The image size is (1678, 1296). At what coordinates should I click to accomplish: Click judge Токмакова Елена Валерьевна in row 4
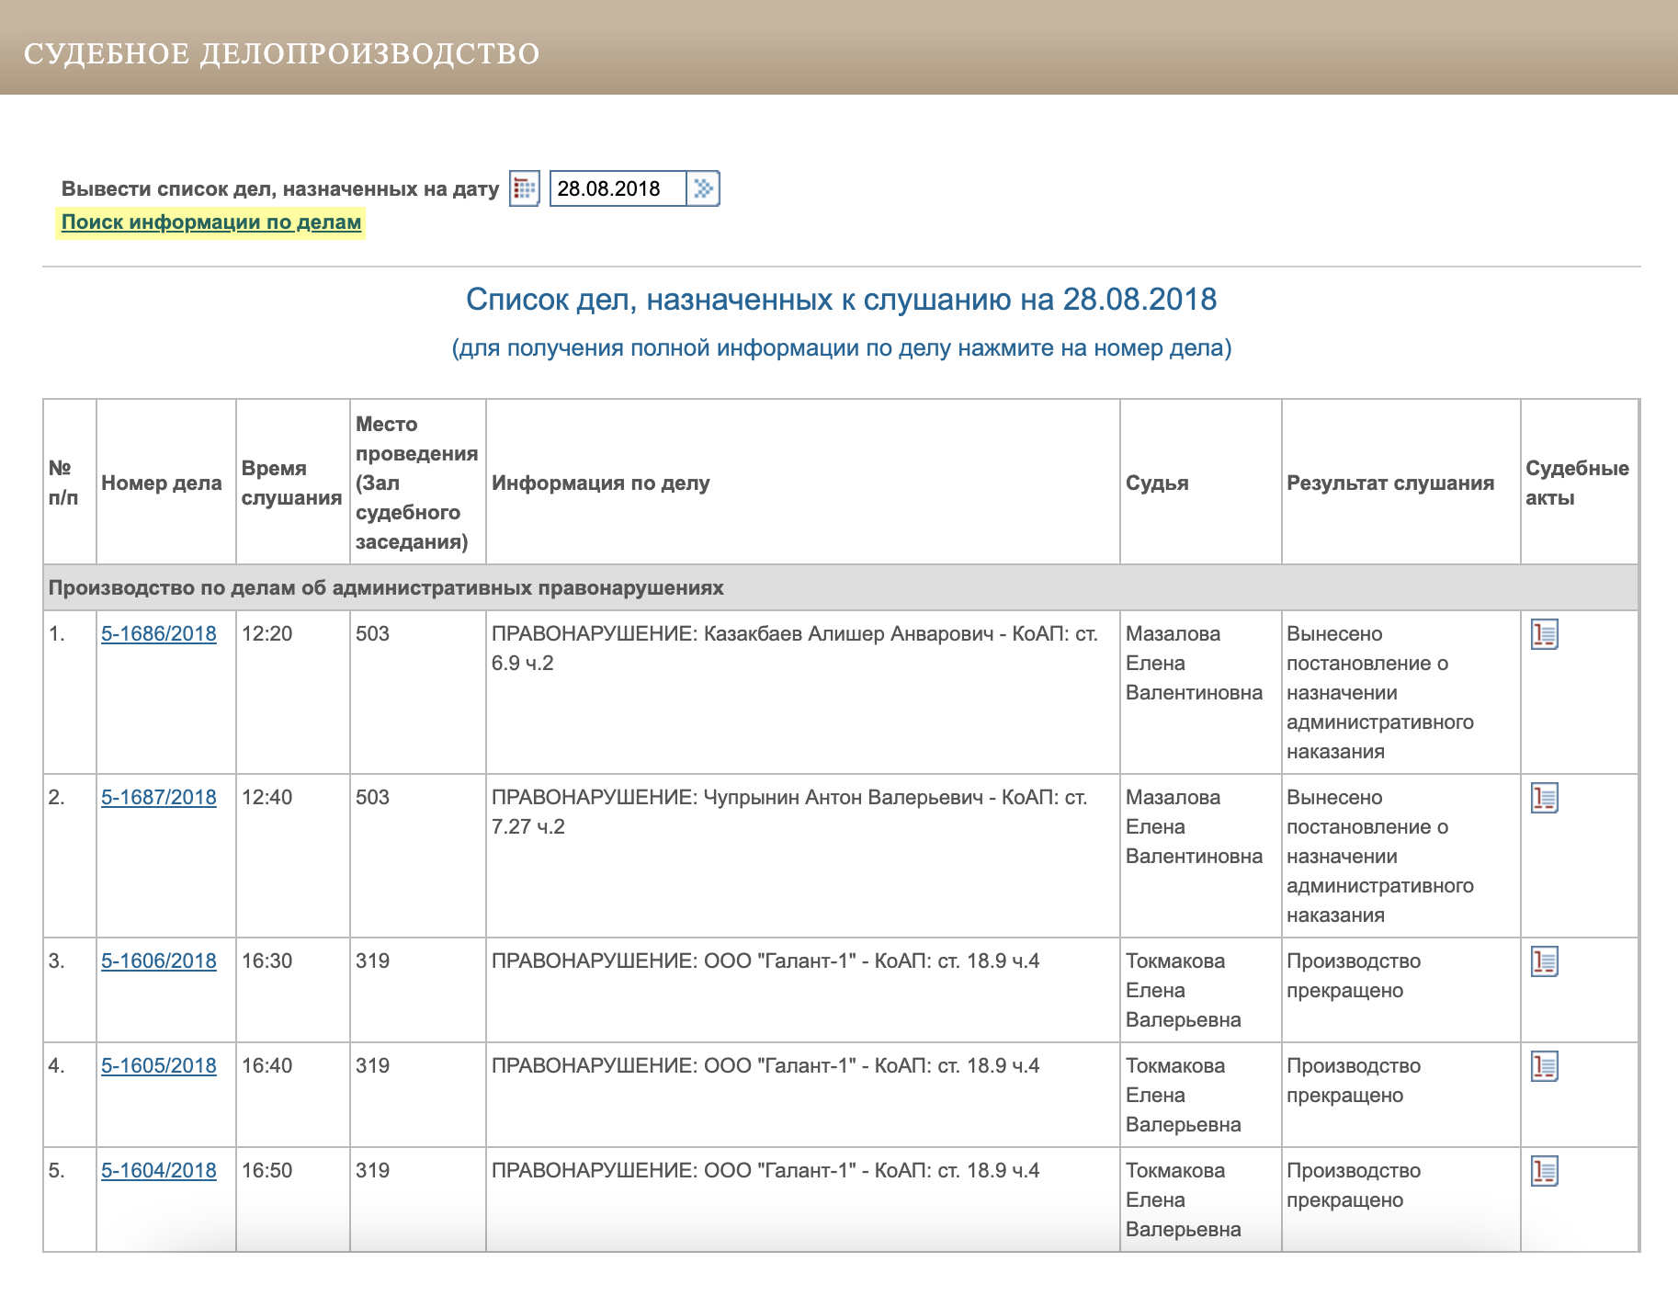tap(1184, 1096)
